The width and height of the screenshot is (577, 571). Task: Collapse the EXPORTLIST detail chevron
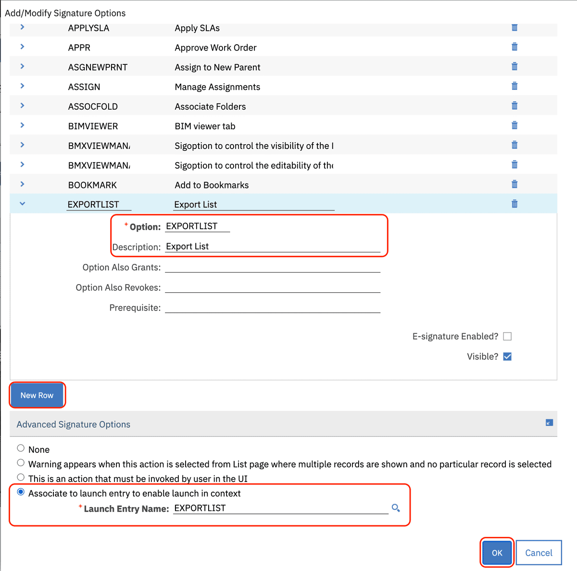click(22, 203)
